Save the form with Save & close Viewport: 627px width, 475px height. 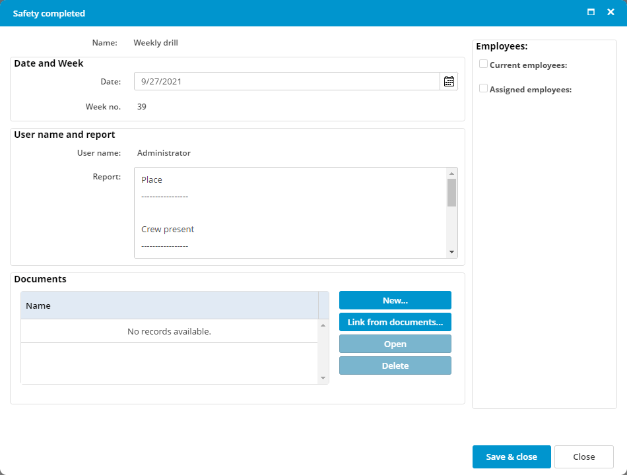point(511,457)
